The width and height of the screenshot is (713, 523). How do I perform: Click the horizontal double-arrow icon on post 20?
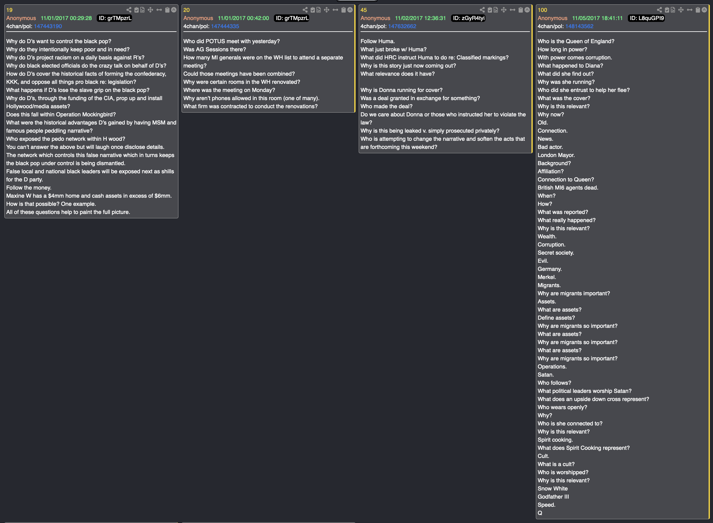point(335,10)
